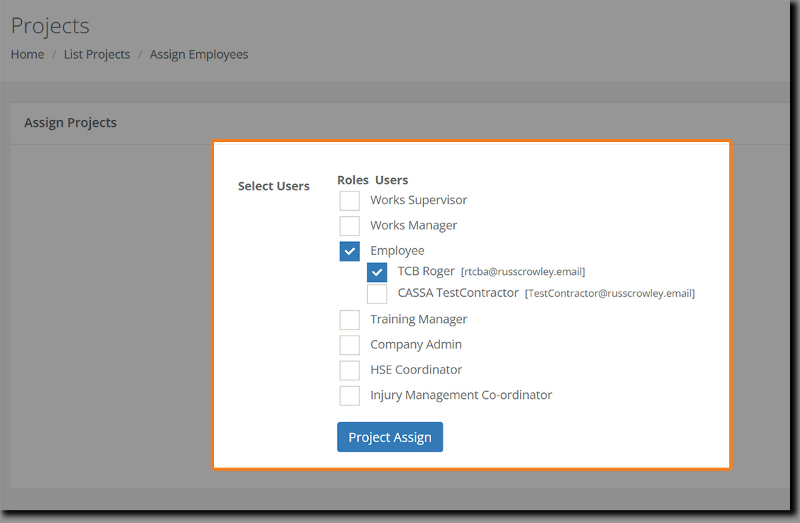Check the Injury Management Co-ordinator checkbox
The image size is (800, 523).
click(349, 396)
